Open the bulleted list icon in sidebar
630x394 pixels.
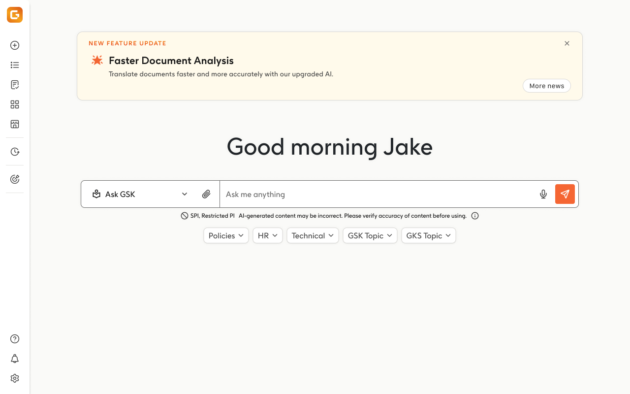(x=15, y=65)
